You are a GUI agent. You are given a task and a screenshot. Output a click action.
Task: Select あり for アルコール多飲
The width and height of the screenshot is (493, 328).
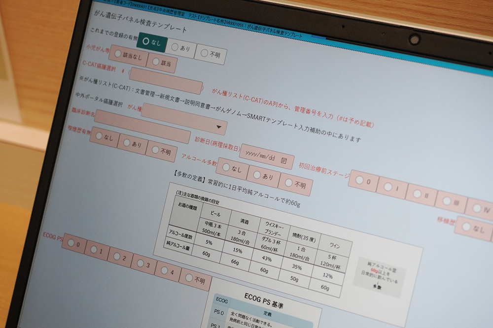coord(263,176)
